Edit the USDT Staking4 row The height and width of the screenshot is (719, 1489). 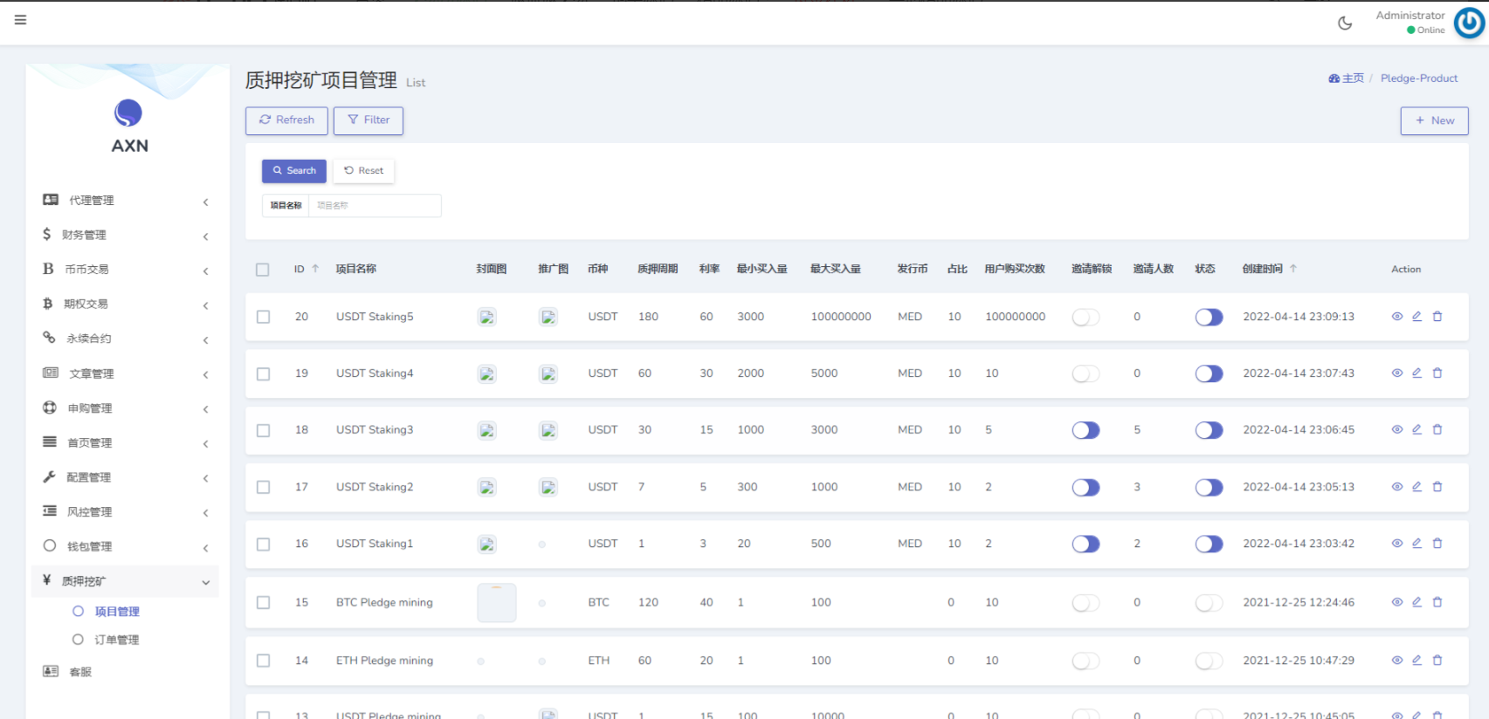tap(1417, 373)
